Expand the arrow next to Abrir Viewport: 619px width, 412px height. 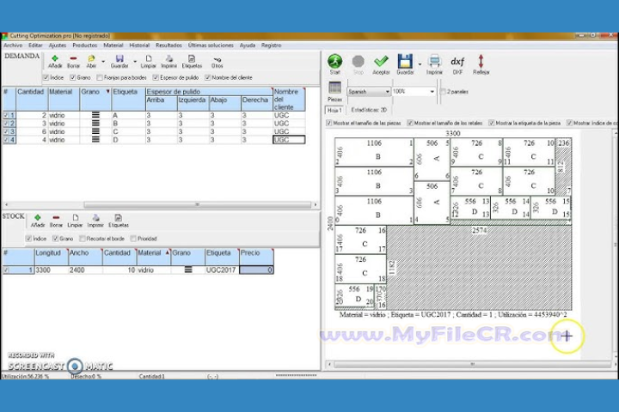click(103, 62)
